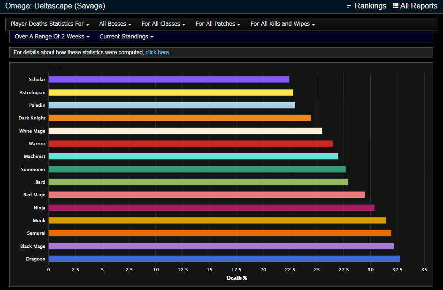The image size is (443, 290).
Task: Click the purple Scholar bar
Action: click(168, 80)
